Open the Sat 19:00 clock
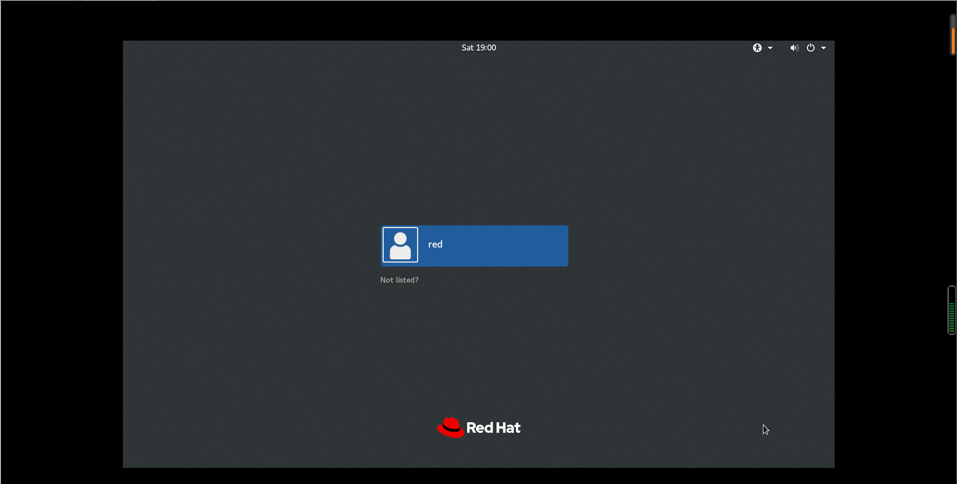Viewport: 957px width, 484px height. click(479, 48)
